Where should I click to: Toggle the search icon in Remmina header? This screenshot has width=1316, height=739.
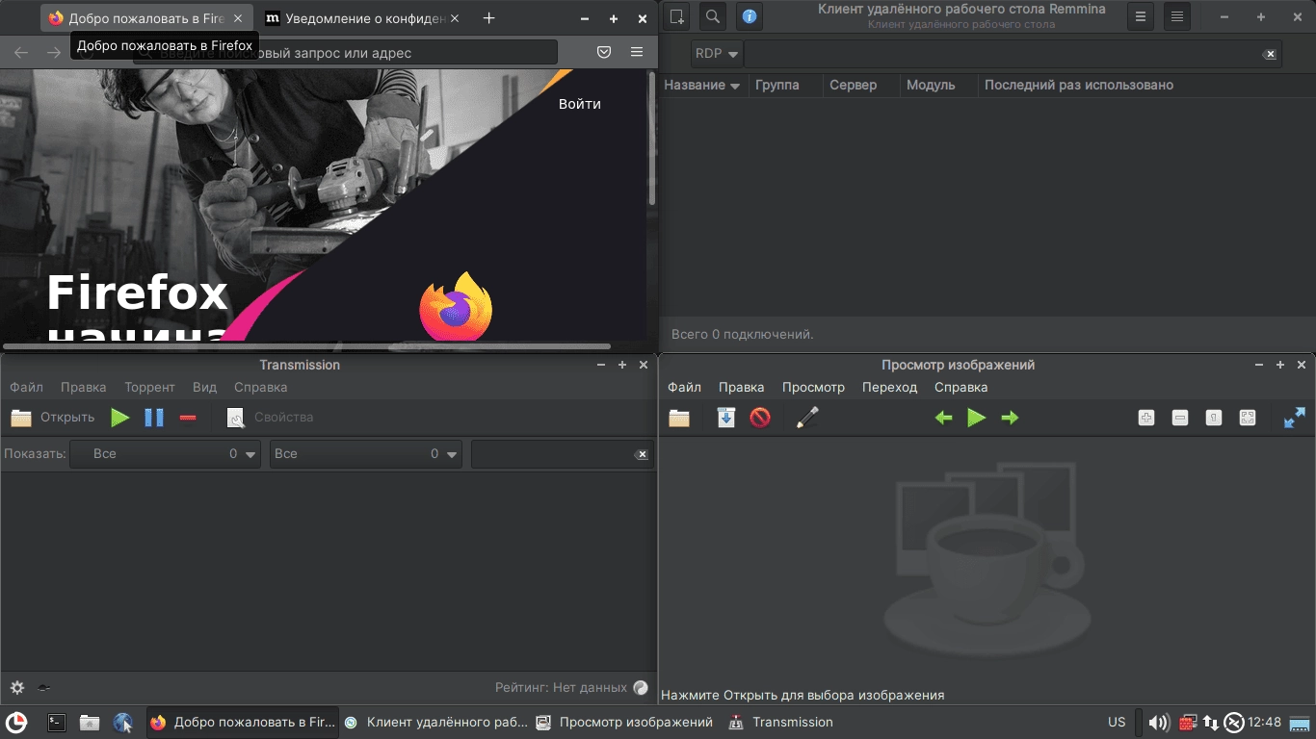pyautogui.click(x=713, y=16)
